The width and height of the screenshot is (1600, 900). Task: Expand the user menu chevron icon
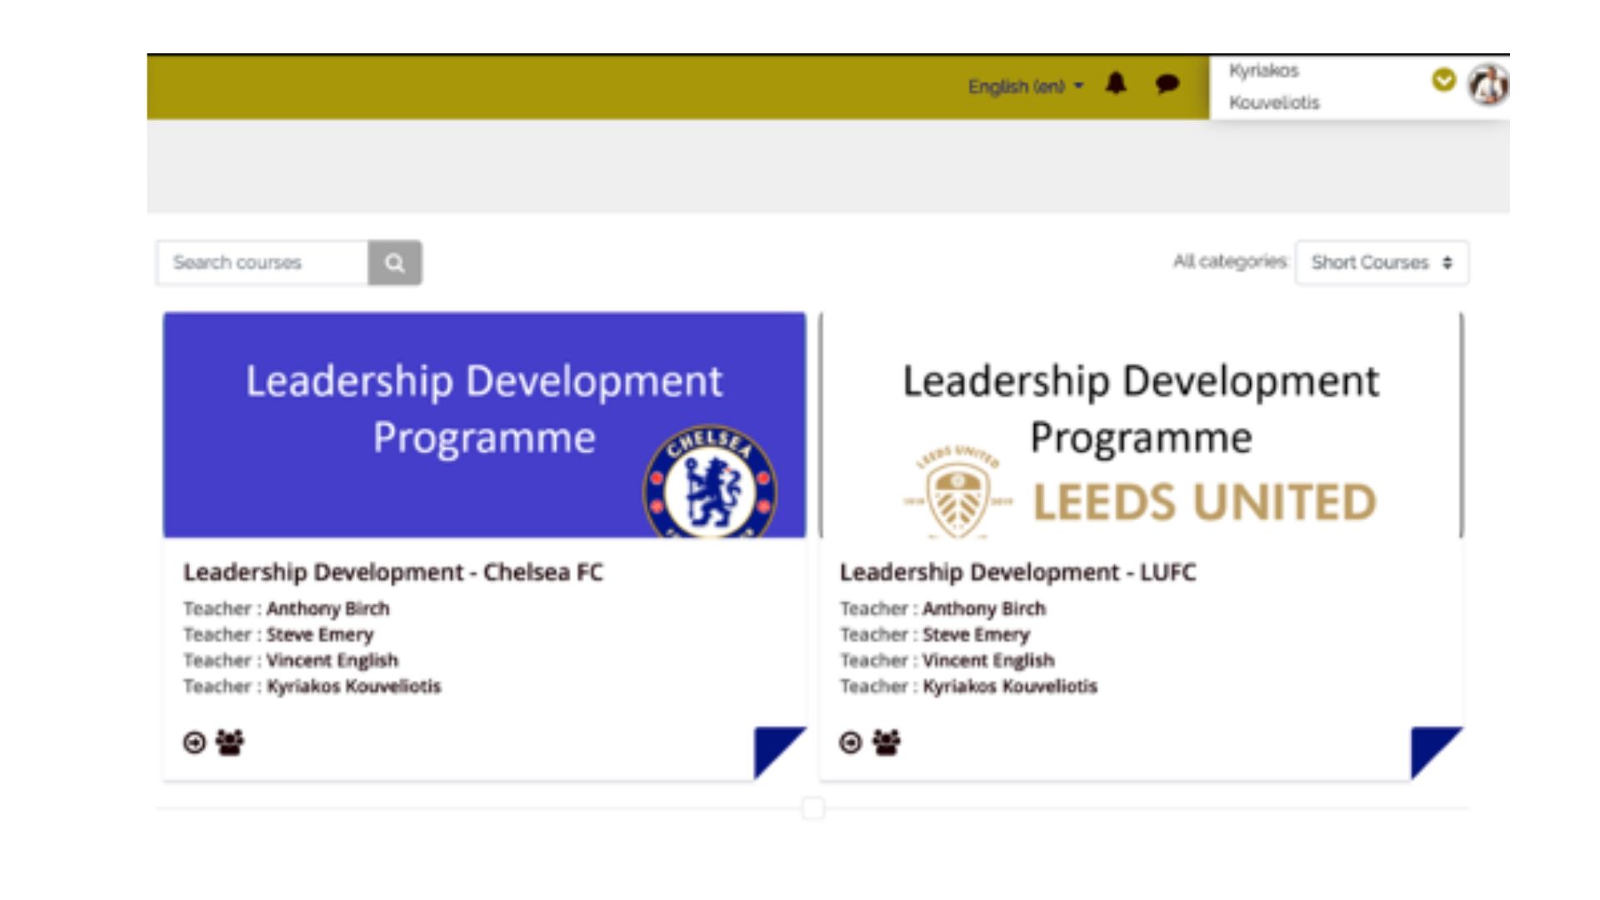[1443, 80]
